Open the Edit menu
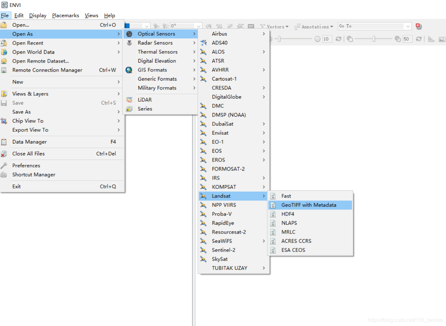The image size is (446, 326). pos(19,15)
